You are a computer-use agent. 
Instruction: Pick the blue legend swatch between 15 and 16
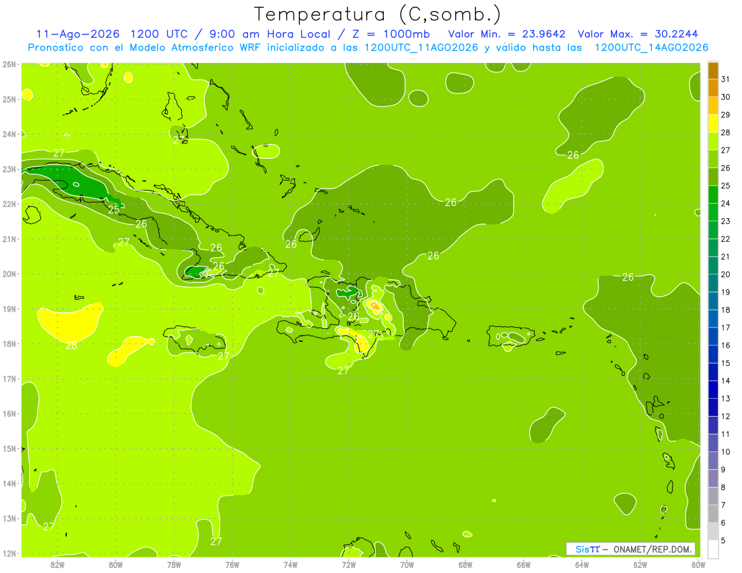click(713, 354)
